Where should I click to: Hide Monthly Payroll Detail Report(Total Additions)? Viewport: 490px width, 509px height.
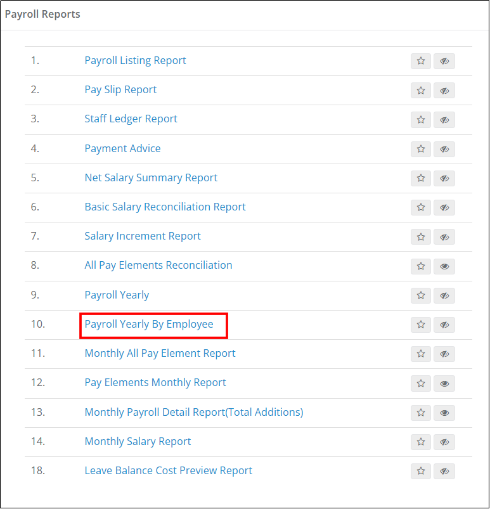[x=444, y=413]
